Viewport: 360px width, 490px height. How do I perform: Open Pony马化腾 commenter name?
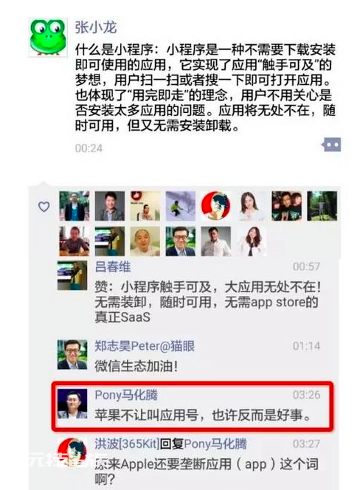pos(126,396)
